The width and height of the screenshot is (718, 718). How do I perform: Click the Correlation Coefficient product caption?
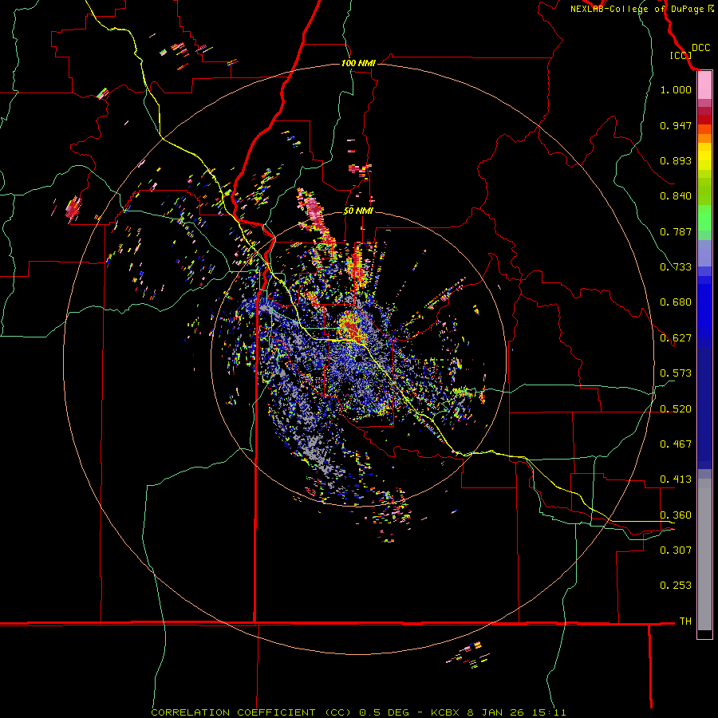tap(358, 712)
